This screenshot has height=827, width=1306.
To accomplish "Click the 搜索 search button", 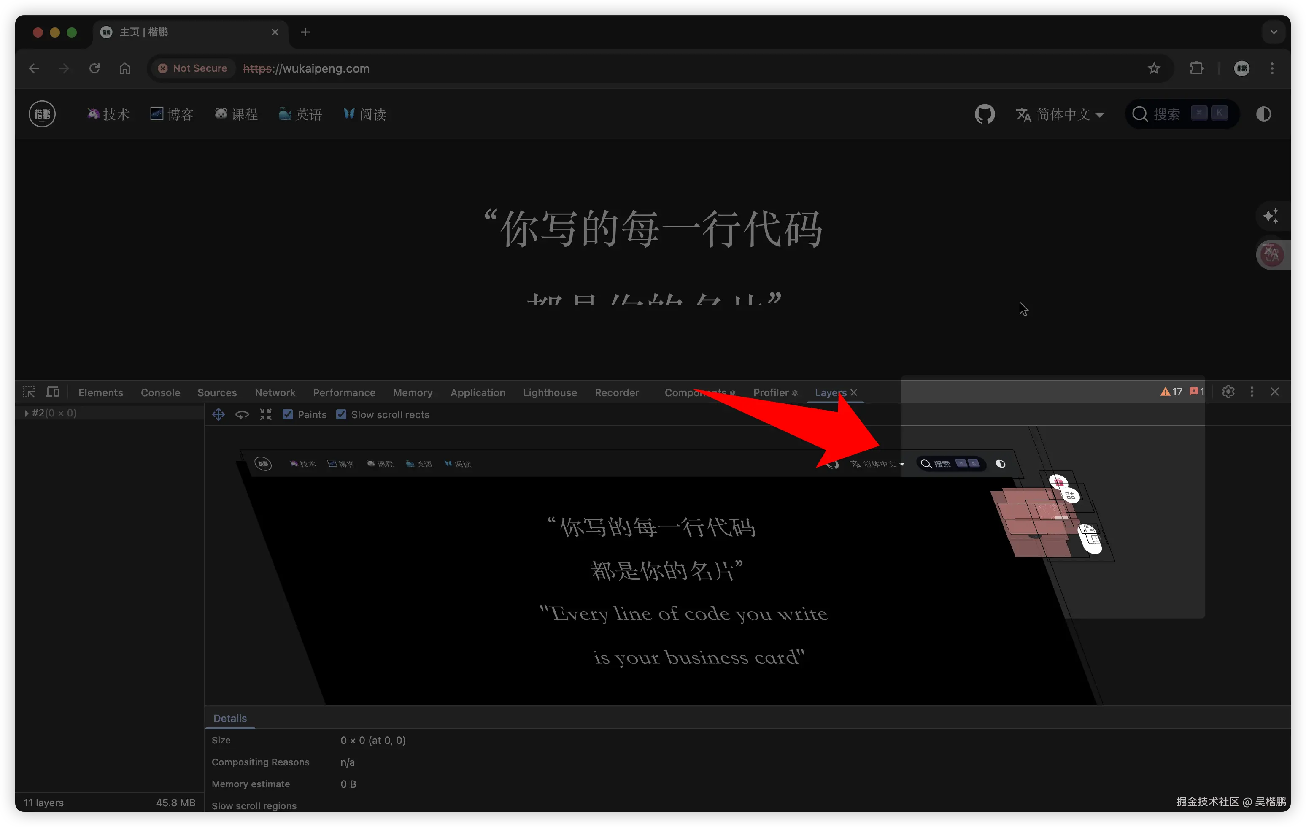I will click(x=1166, y=114).
